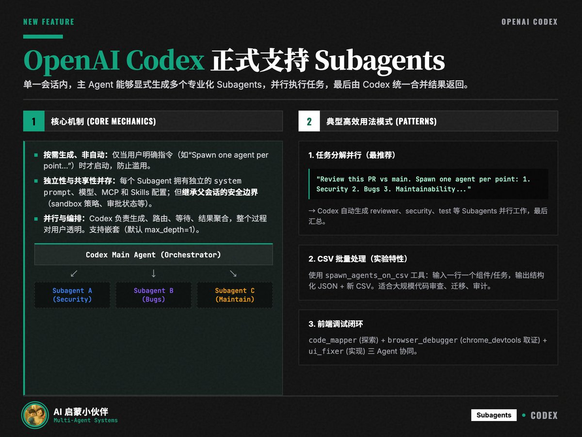
Task: Click the Codex Main Agent (Orchestrator) box
Action: pos(153,254)
